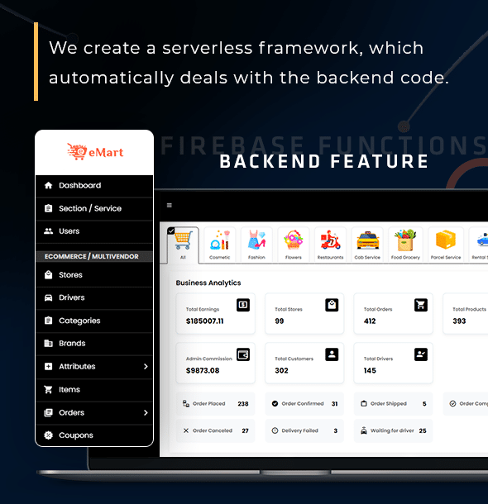Select the All section tab
The image size is (488, 504).
coord(183,245)
